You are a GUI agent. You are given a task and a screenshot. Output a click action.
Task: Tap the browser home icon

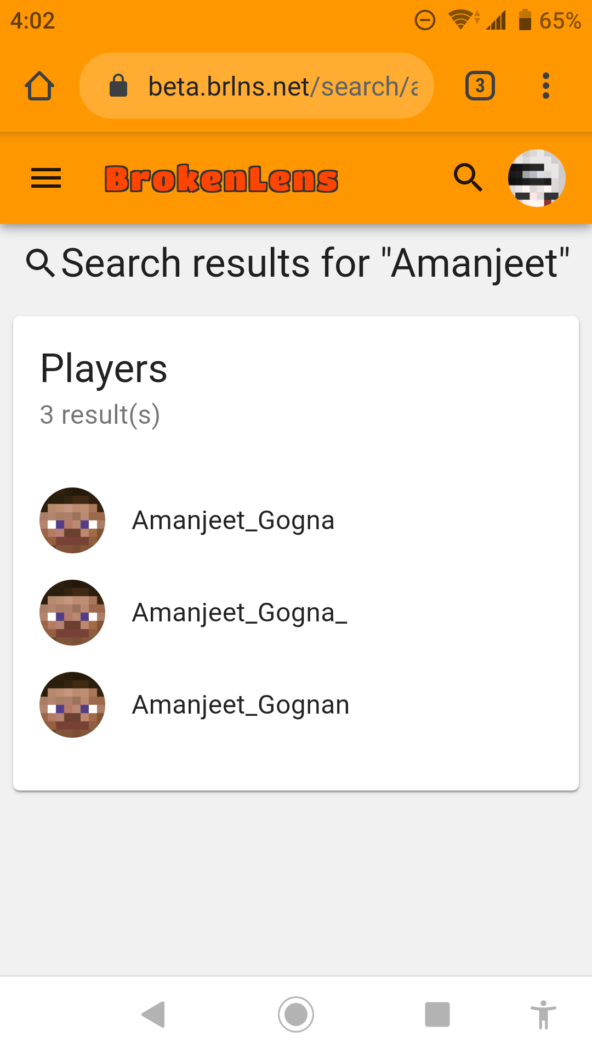click(39, 86)
